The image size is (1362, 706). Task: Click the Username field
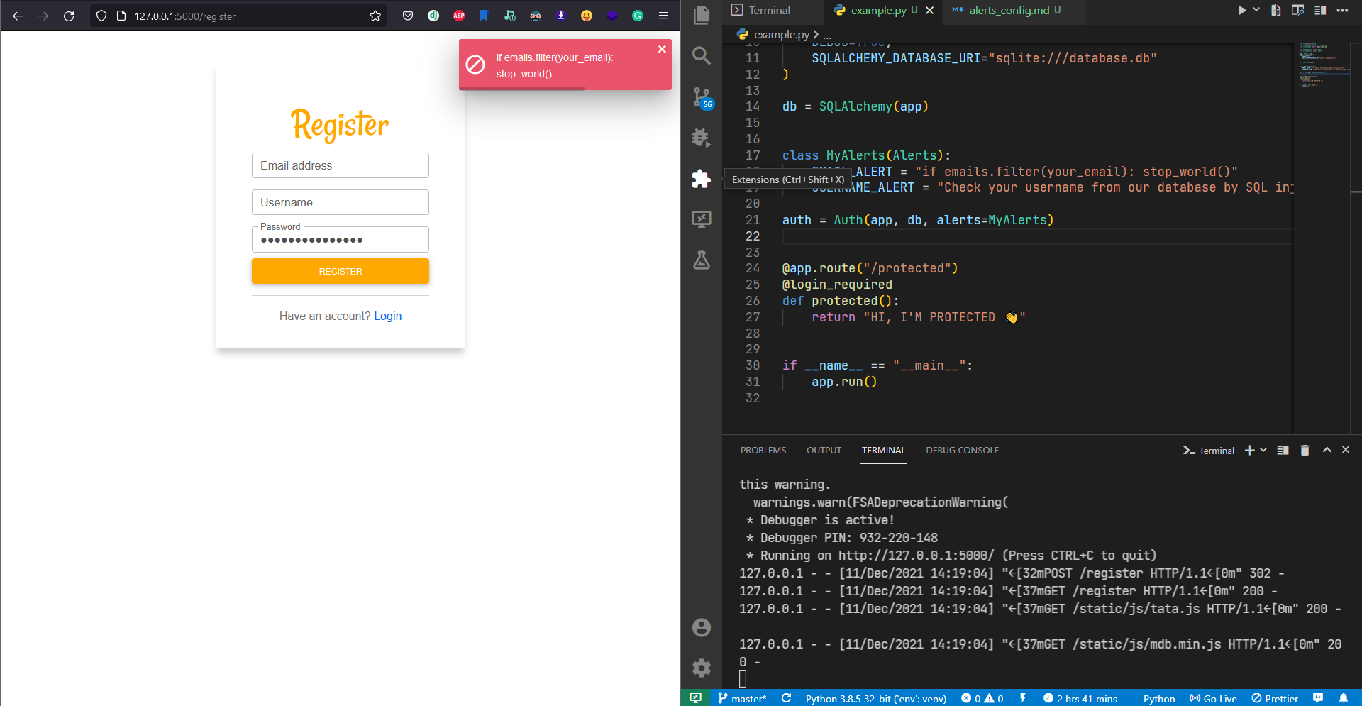point(340,202)
